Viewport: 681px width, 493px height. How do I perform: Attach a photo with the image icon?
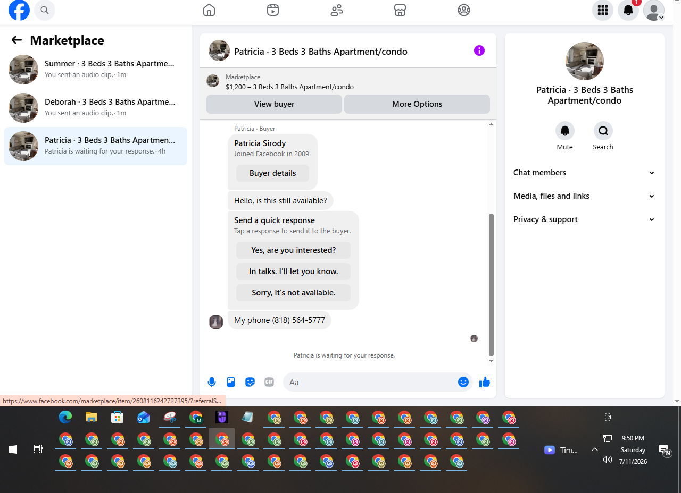point(231,382)
